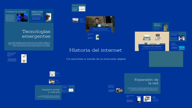Open 'Internet de las cosas (IoT)' subtopic title
Image resolution: width=192 pixels, height=108 pixels.
tap(11, 55)
